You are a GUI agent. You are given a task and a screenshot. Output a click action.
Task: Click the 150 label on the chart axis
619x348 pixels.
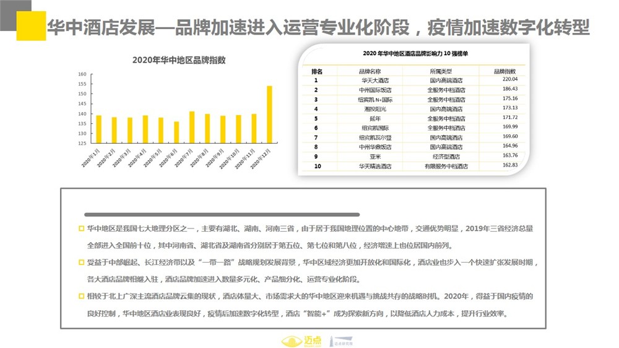click(82, 94)
